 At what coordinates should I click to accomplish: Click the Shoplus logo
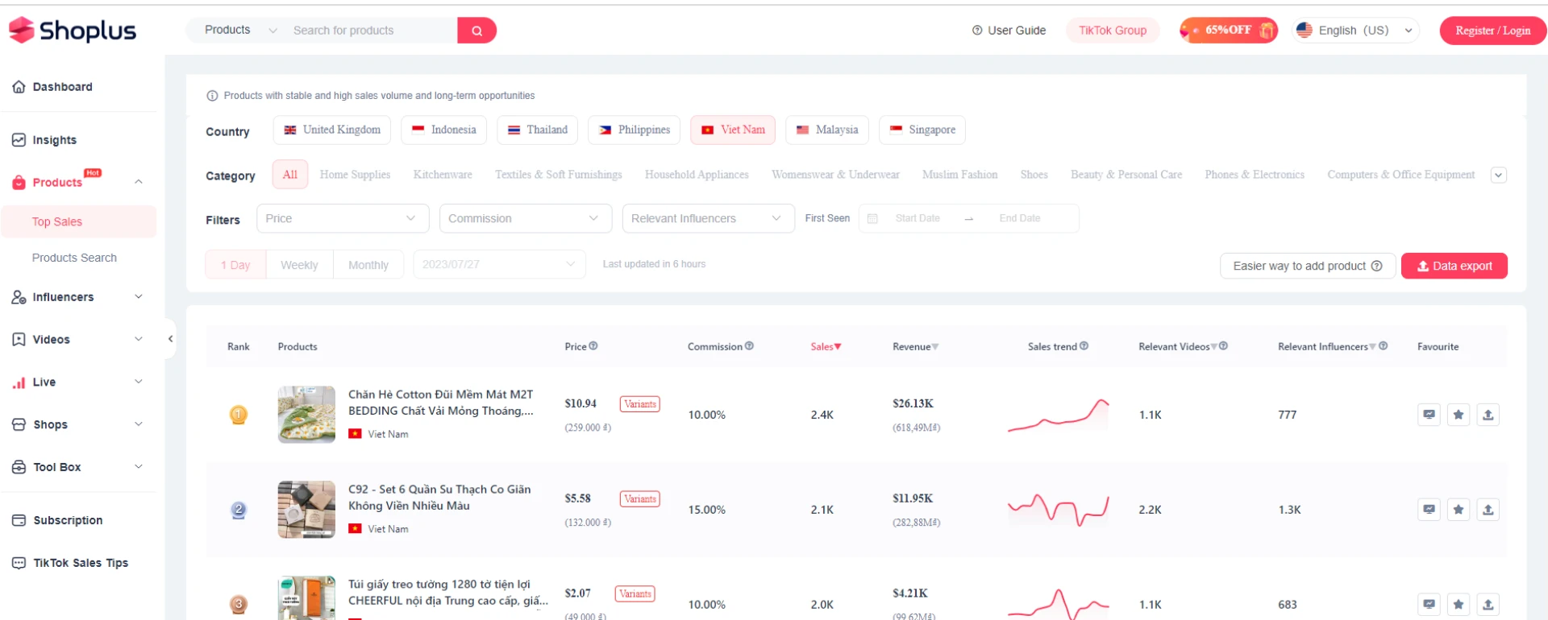tap(73, 31)
